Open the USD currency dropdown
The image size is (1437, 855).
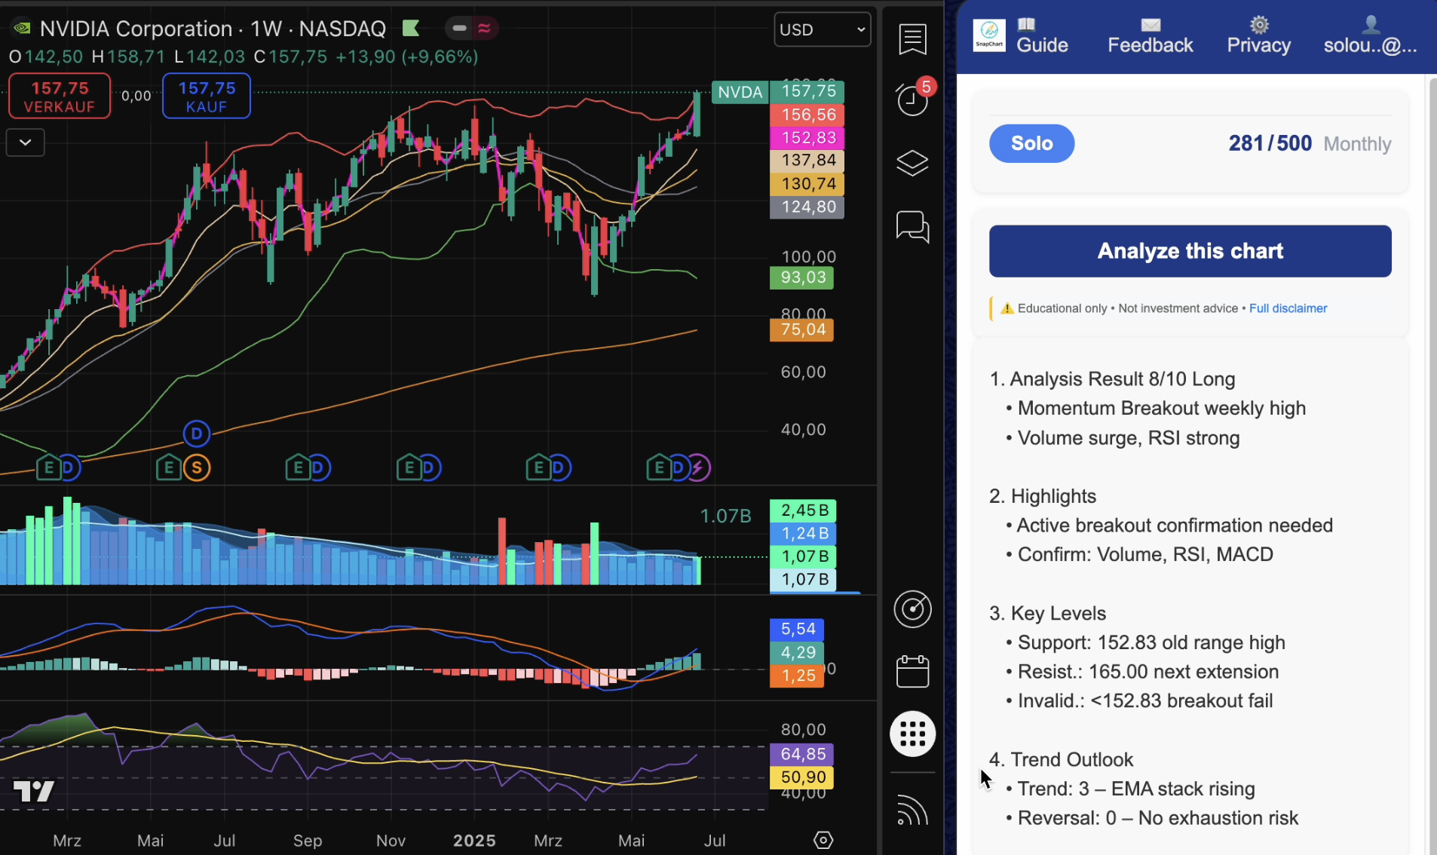[823, 29]
